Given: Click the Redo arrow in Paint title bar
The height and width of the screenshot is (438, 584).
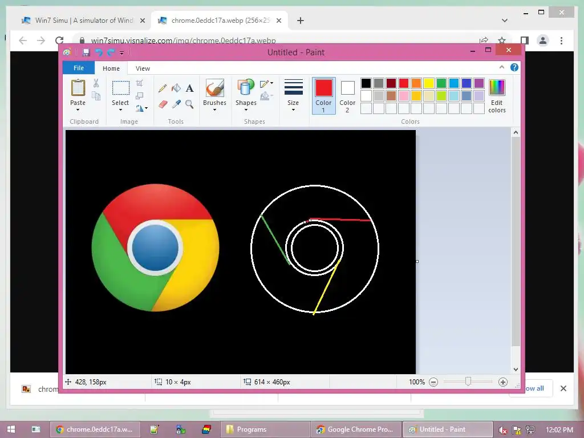Looking at the screenshot, I should pos(111,52).
